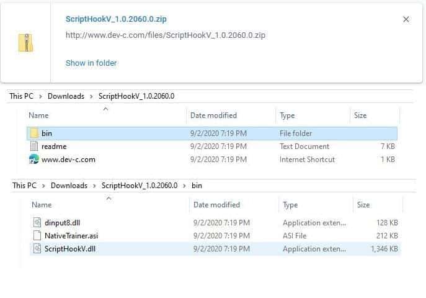Click Show in folder link

[x=91, y=63]
